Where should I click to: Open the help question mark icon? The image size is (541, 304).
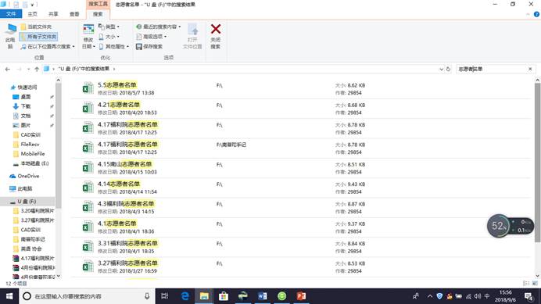pos(536,14)
